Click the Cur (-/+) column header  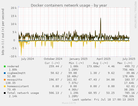[x=52, y=63]
